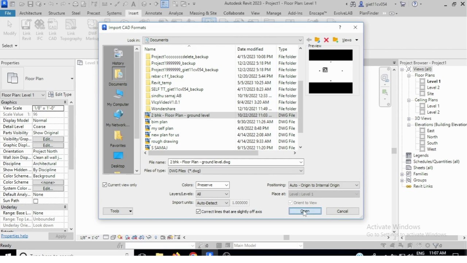467x263 pixels.
Task: Click the Properties help link
Action: coord(15,236)
